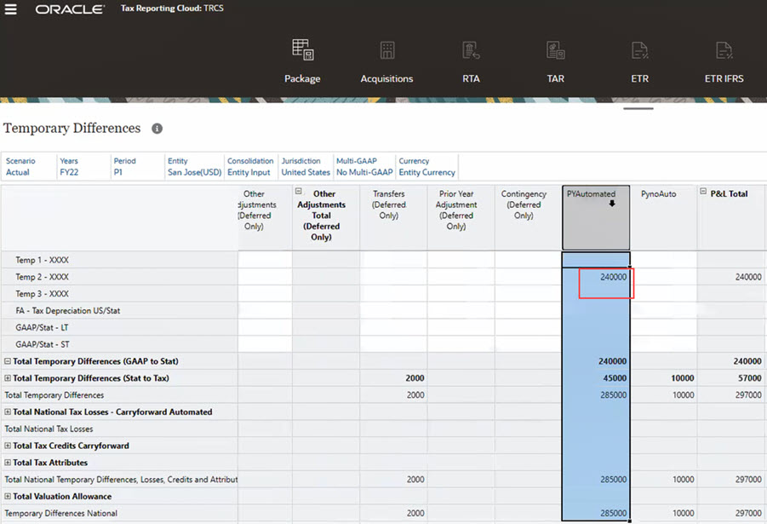
Task: Click the Oracle logo
Action: pyautogui.click(x=70, y=9)
